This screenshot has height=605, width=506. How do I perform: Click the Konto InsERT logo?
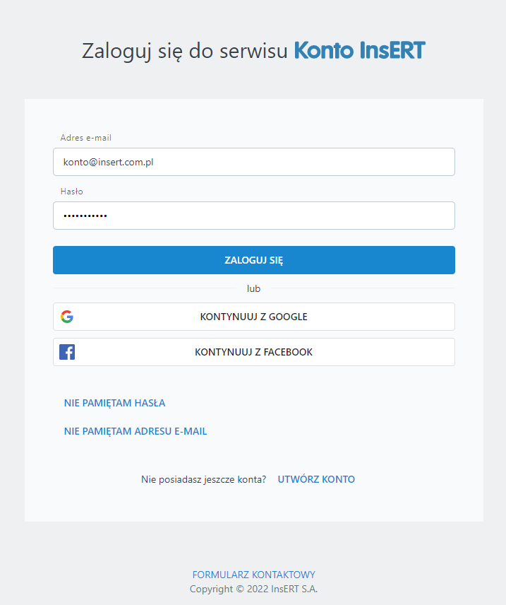pyautogui.click(x=359, y=51)
